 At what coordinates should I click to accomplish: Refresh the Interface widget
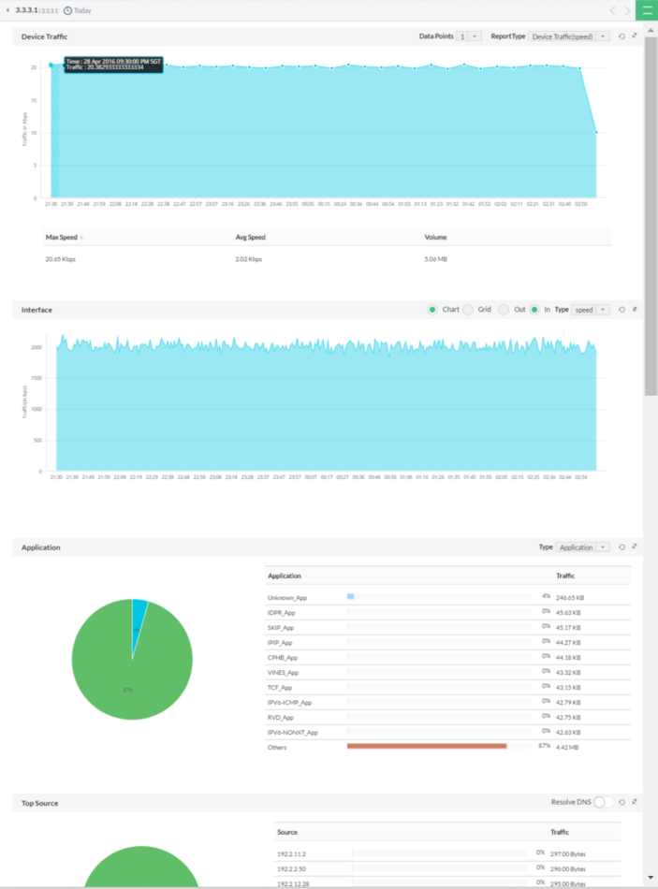click(x=621, y=310)
